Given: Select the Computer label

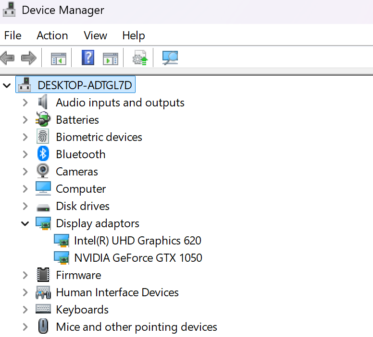Looking at the screenshot, I should click(x=81, y=189).
